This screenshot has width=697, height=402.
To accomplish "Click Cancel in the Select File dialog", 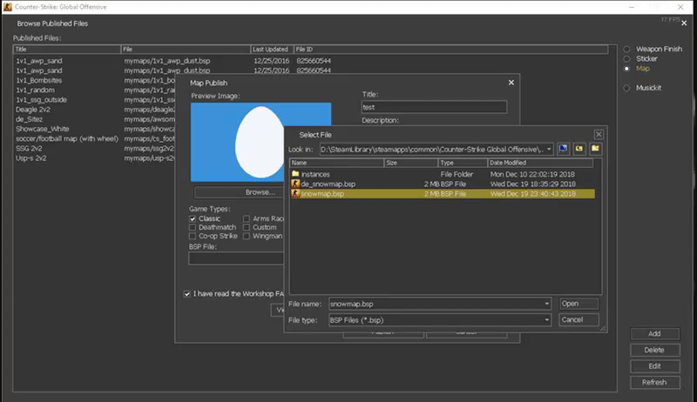I will pos(579,319).
